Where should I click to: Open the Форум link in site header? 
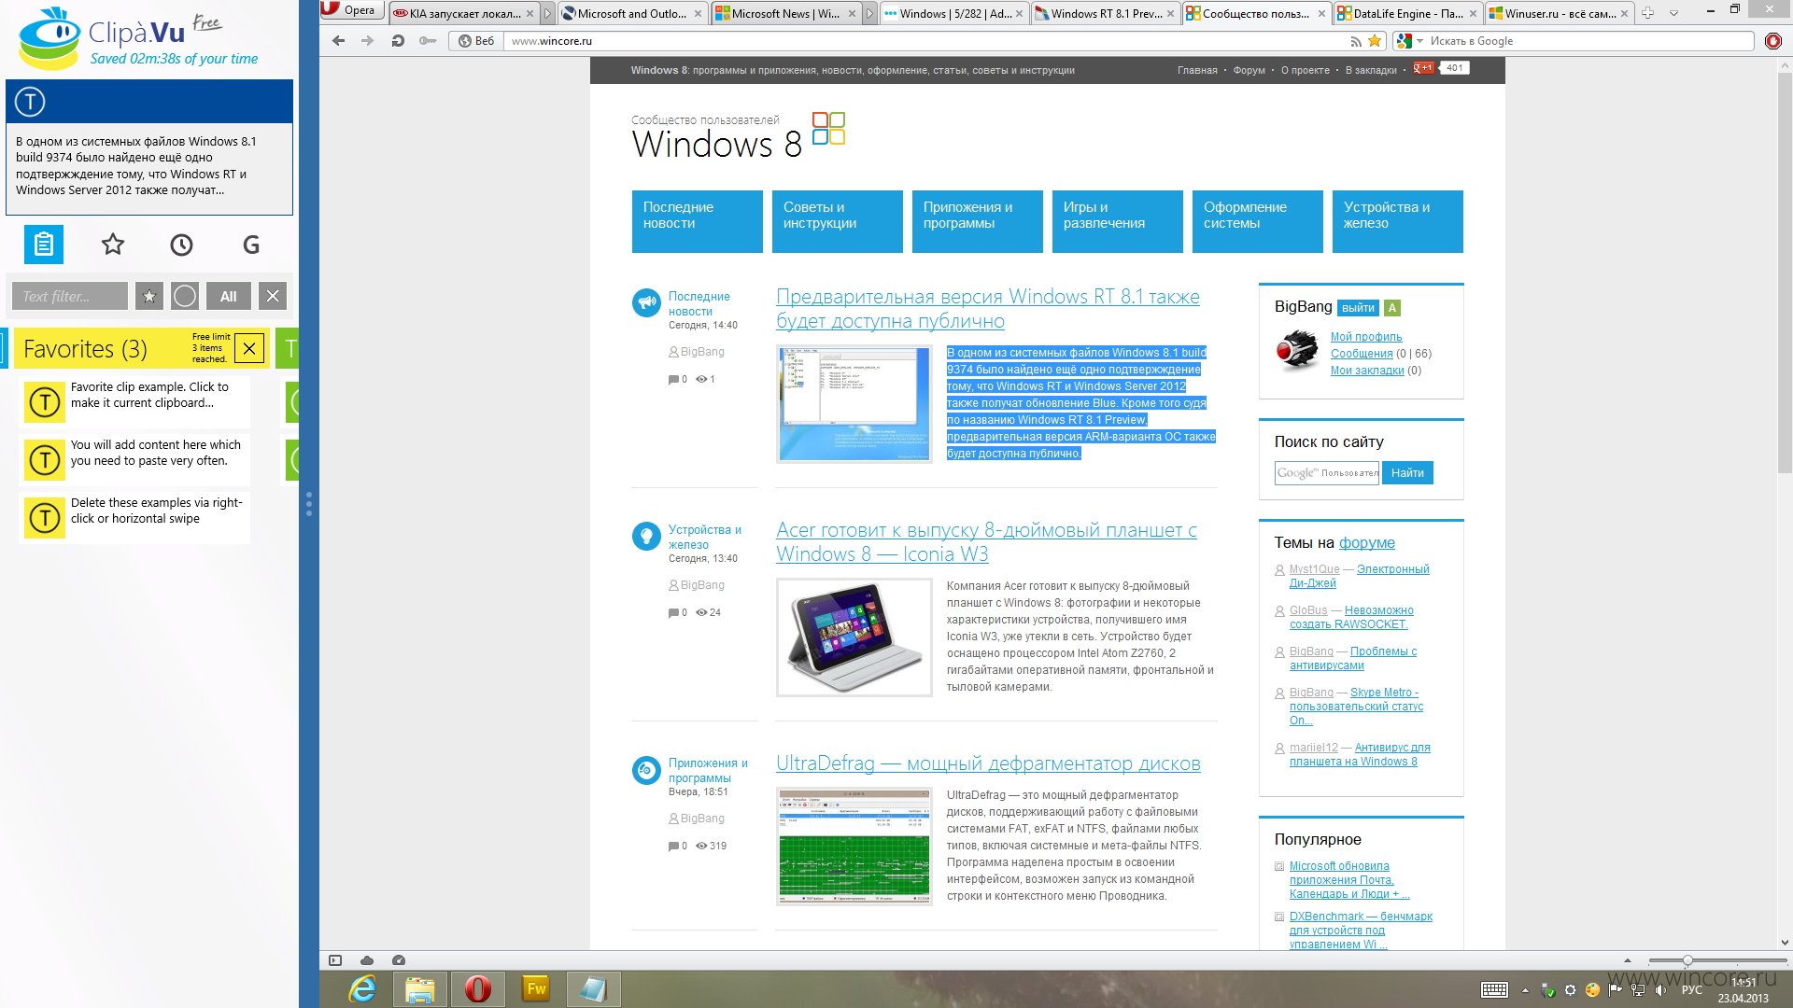(x=1249, y=70)
